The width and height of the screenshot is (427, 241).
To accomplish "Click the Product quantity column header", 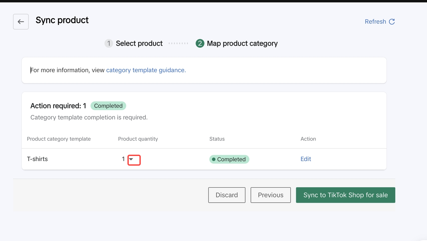I will (x=138, y=139).
